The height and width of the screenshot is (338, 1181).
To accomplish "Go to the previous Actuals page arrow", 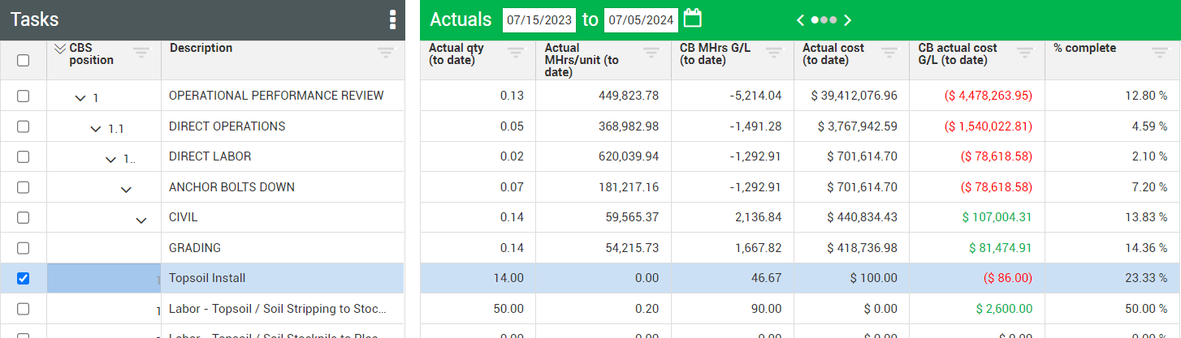I will click(800, 20).
